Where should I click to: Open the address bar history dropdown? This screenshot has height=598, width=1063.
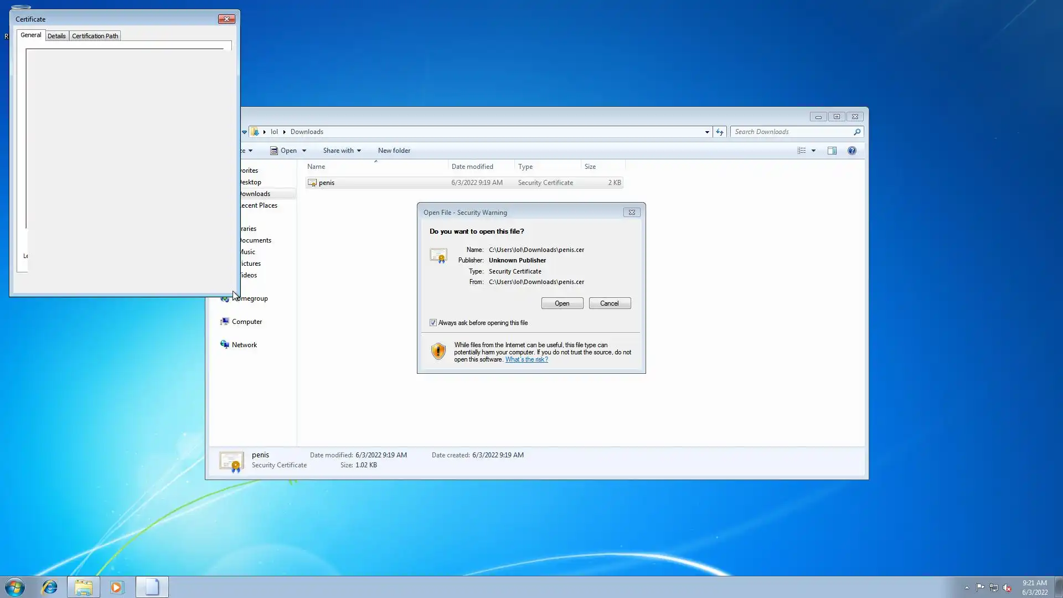[x=707, y=132]
